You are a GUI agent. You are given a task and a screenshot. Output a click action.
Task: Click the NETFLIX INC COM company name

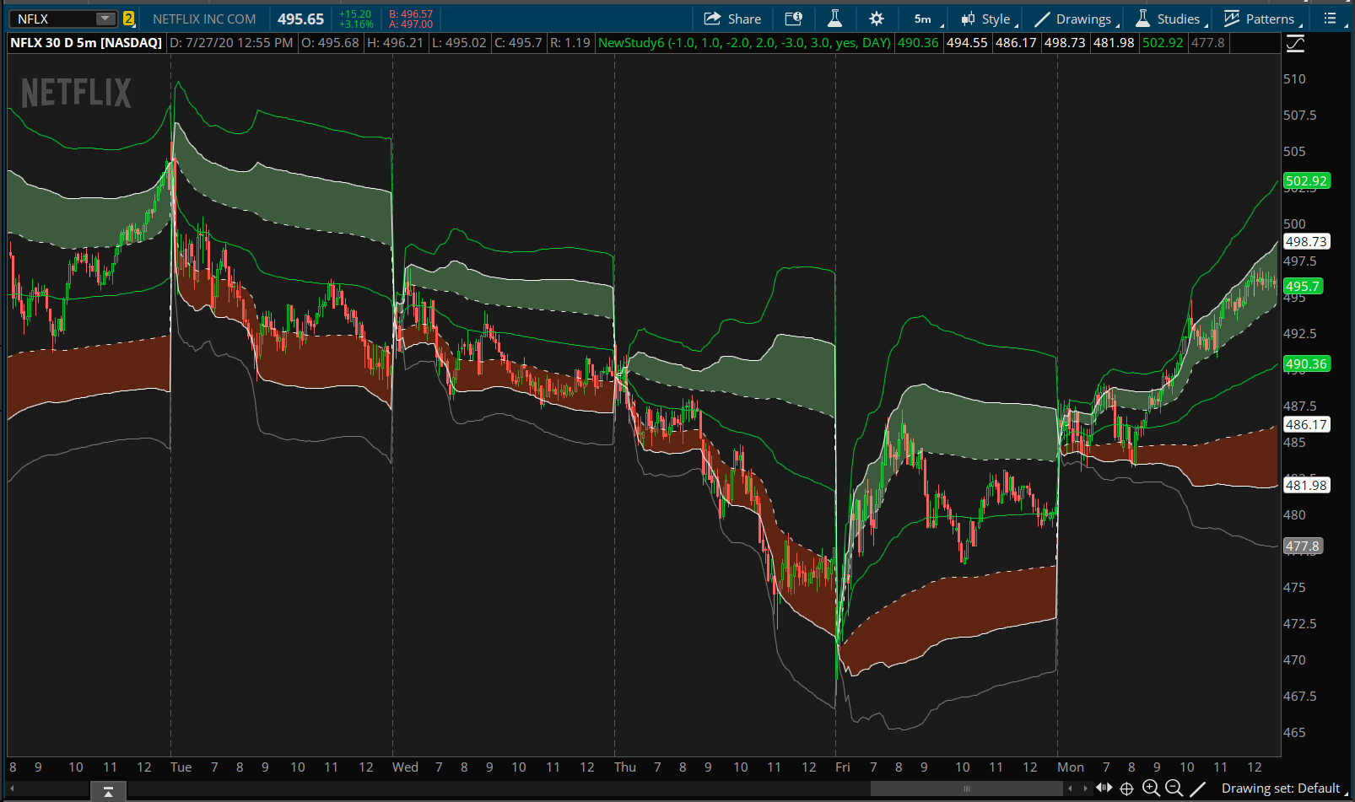(x=204, y=19)
